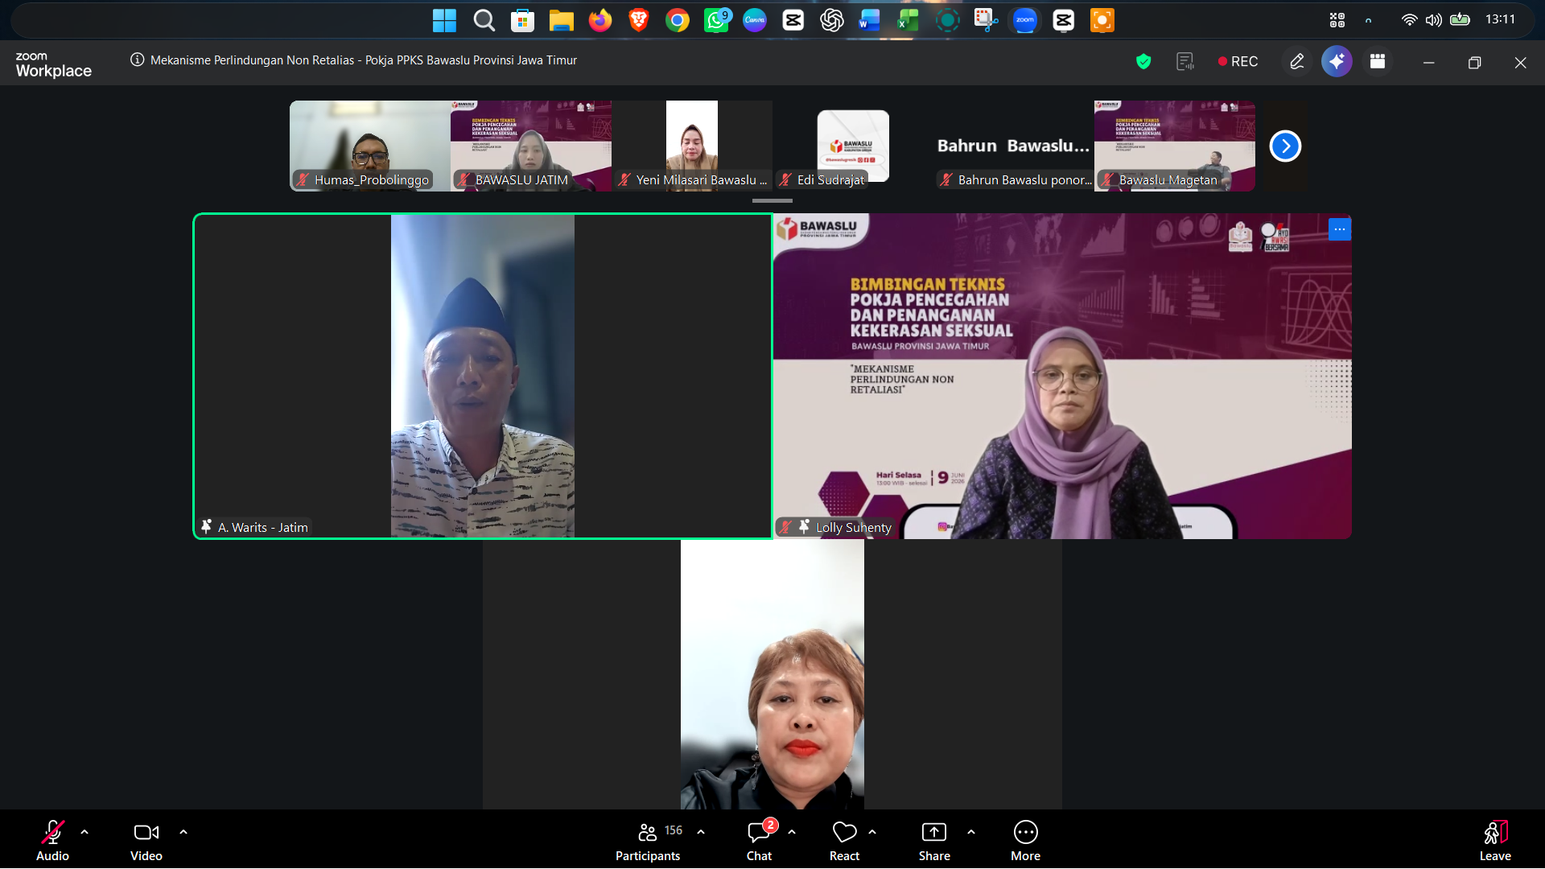
Task: Open the volume control in system tray
Action: tap(1433, 20)
